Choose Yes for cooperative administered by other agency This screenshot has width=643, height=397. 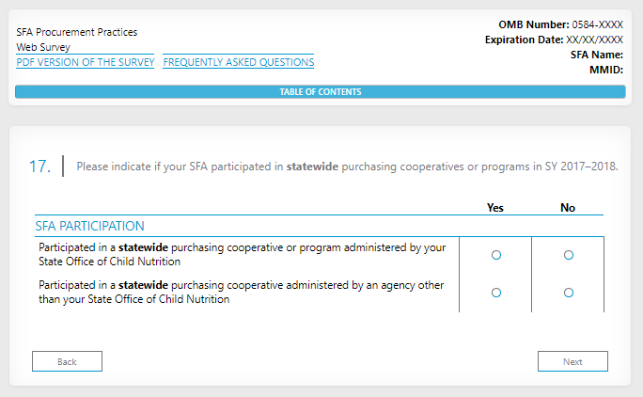pos(496,293)
